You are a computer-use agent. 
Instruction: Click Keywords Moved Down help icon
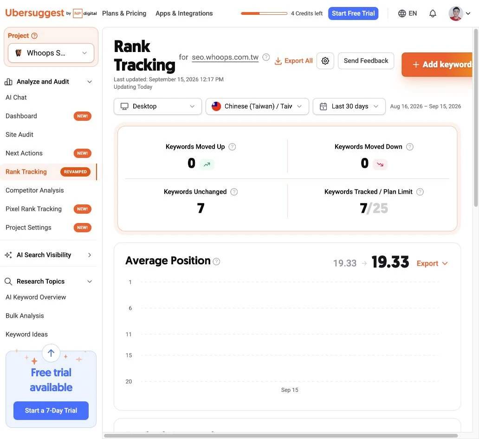tap(410, 147)
